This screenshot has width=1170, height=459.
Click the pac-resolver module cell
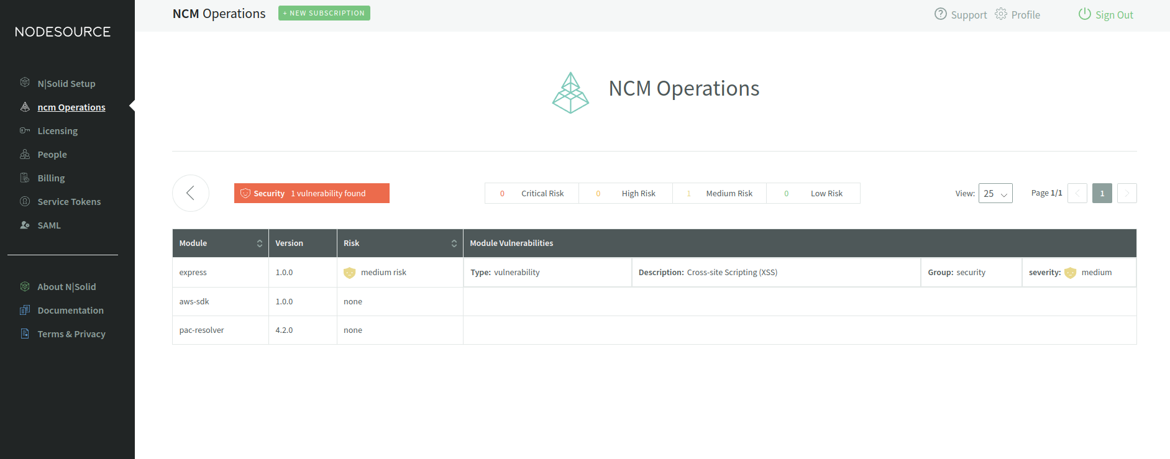pos(221,330)
